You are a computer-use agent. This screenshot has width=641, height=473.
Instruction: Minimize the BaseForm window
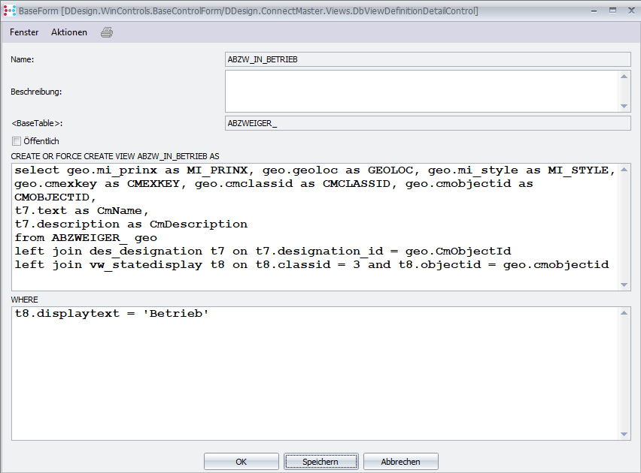[x=594, y=11]
